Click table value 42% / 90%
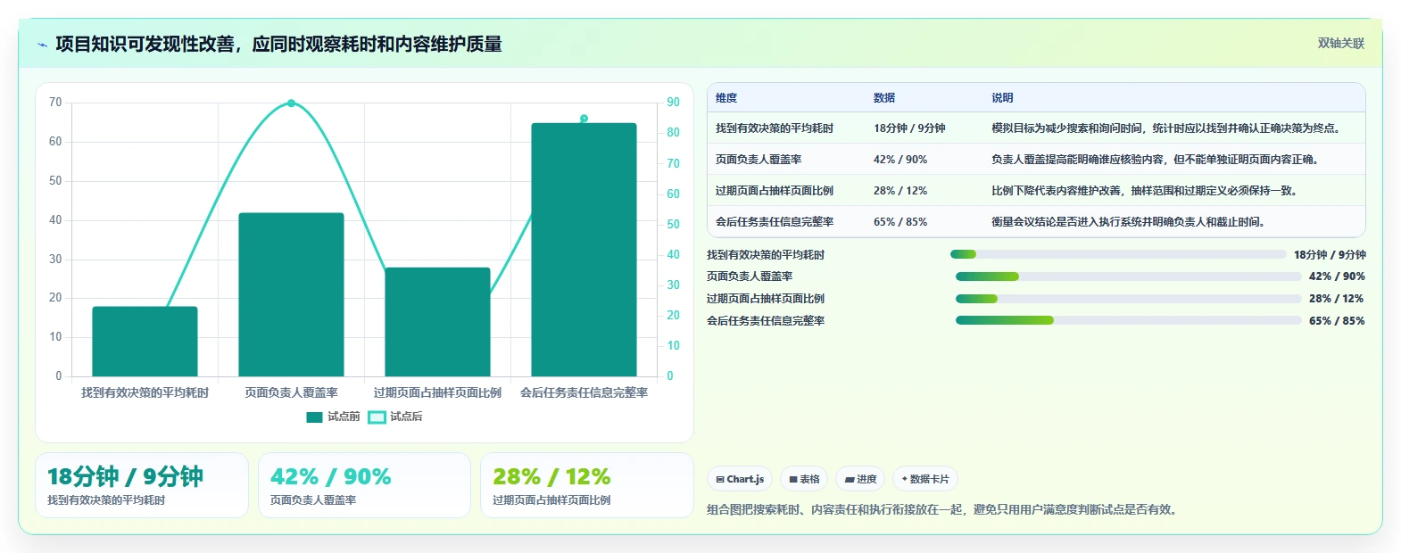 (900, 160)
